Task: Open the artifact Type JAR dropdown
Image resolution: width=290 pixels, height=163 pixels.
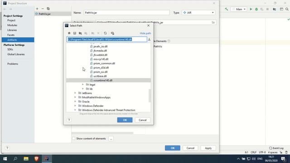Action: (198, 13)
